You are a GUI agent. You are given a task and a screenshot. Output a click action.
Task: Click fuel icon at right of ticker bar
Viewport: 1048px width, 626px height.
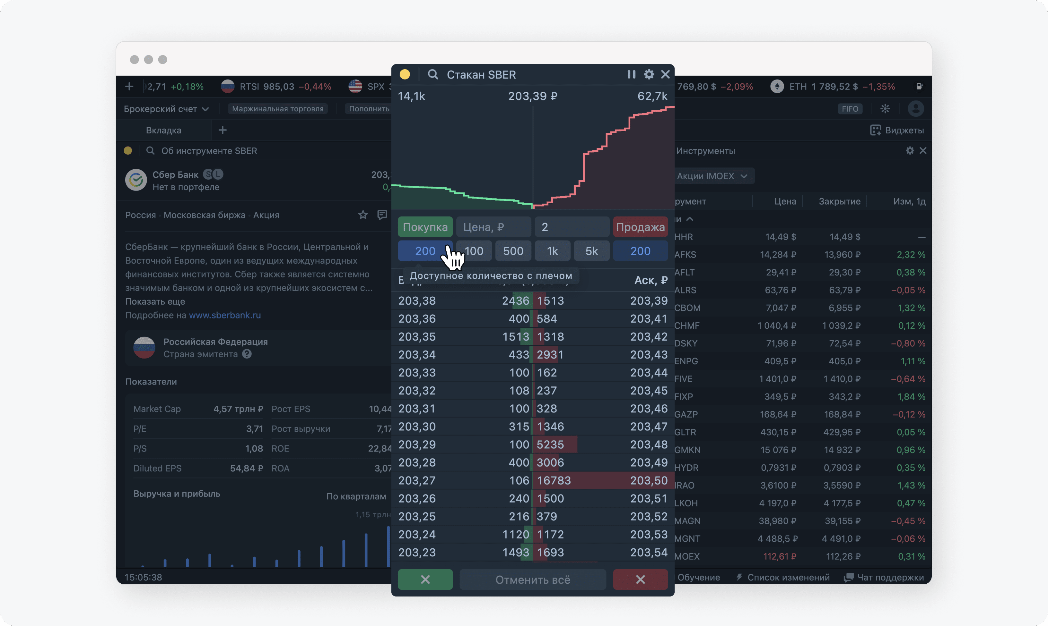click(x=920, y=87)
